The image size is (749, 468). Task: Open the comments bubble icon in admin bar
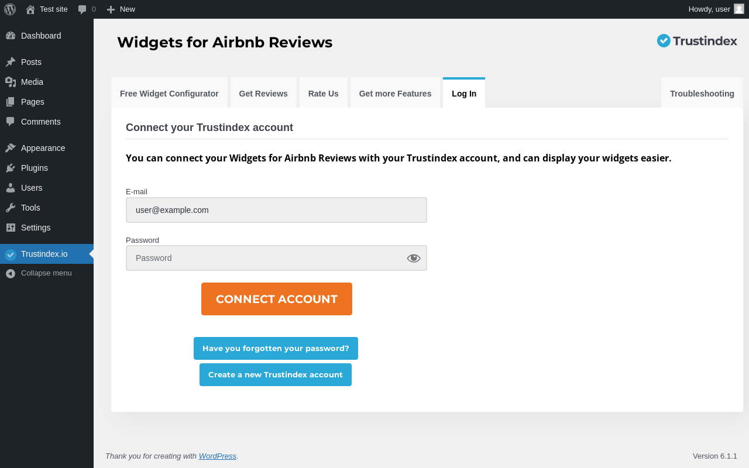coord(83,9)
